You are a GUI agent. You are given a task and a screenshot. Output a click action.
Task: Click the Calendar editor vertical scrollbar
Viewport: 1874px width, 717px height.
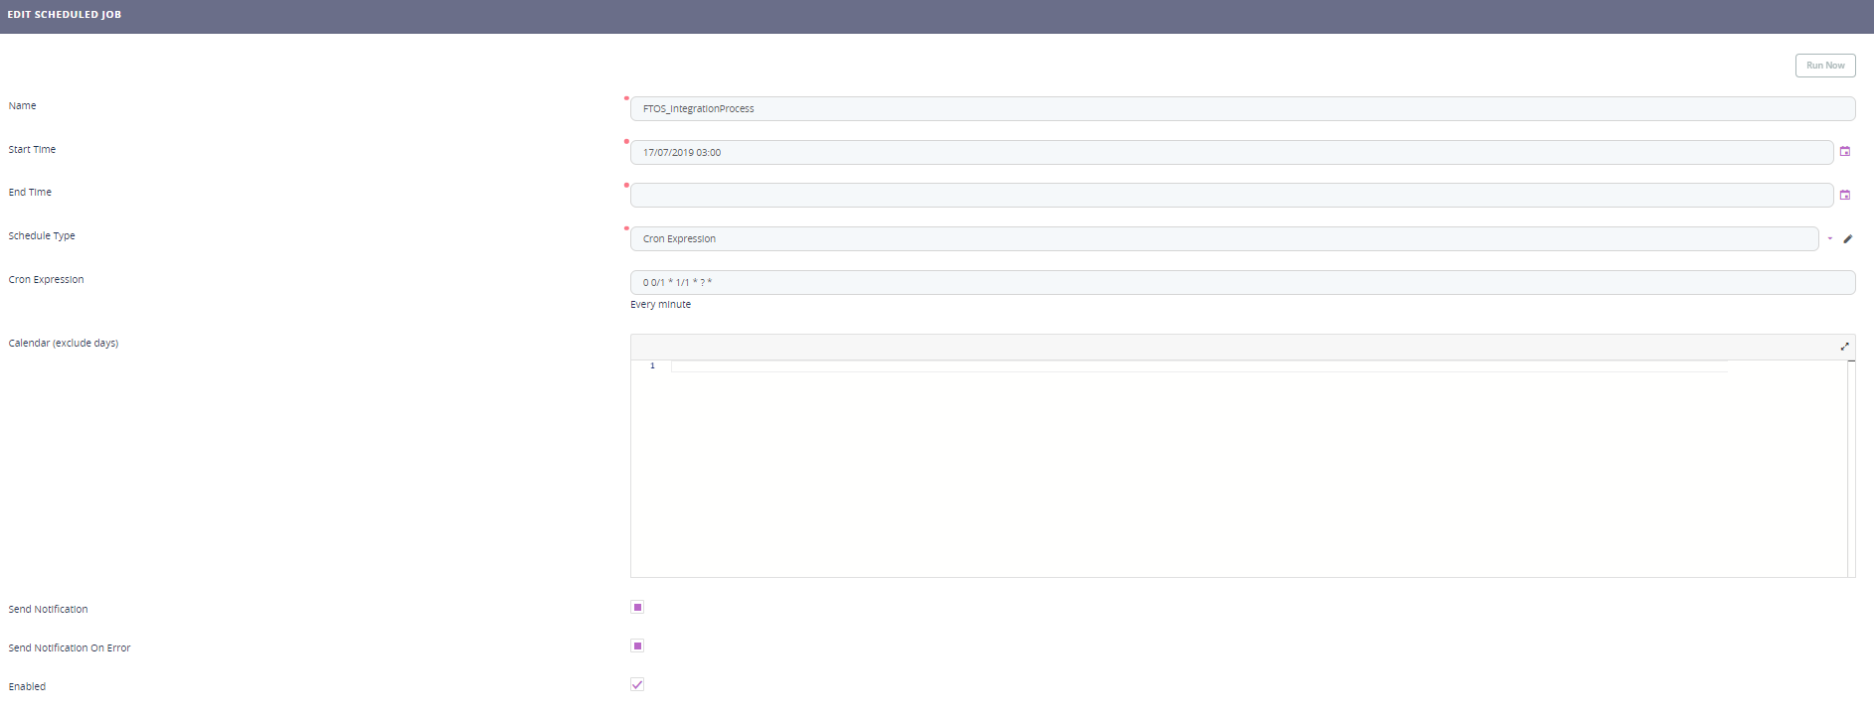point(1851,467)
